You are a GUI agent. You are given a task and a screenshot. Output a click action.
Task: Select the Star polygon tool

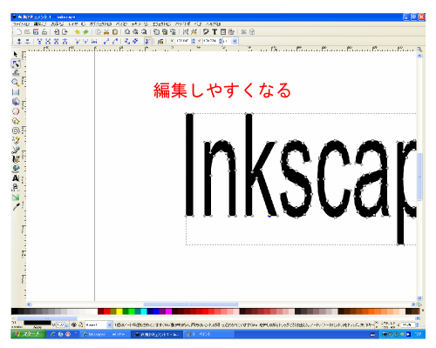(x=16, y=121)
